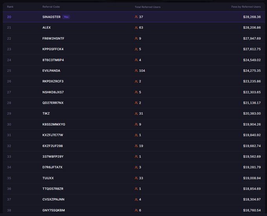Screen dimensions: 267x216
Task: Click the users icon in GNY75SQKBM row
Action: (136, 210)
